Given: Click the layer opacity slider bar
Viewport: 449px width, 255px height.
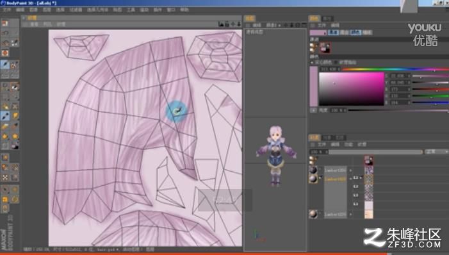Looking at the screenshot, I should click(376, 152).
